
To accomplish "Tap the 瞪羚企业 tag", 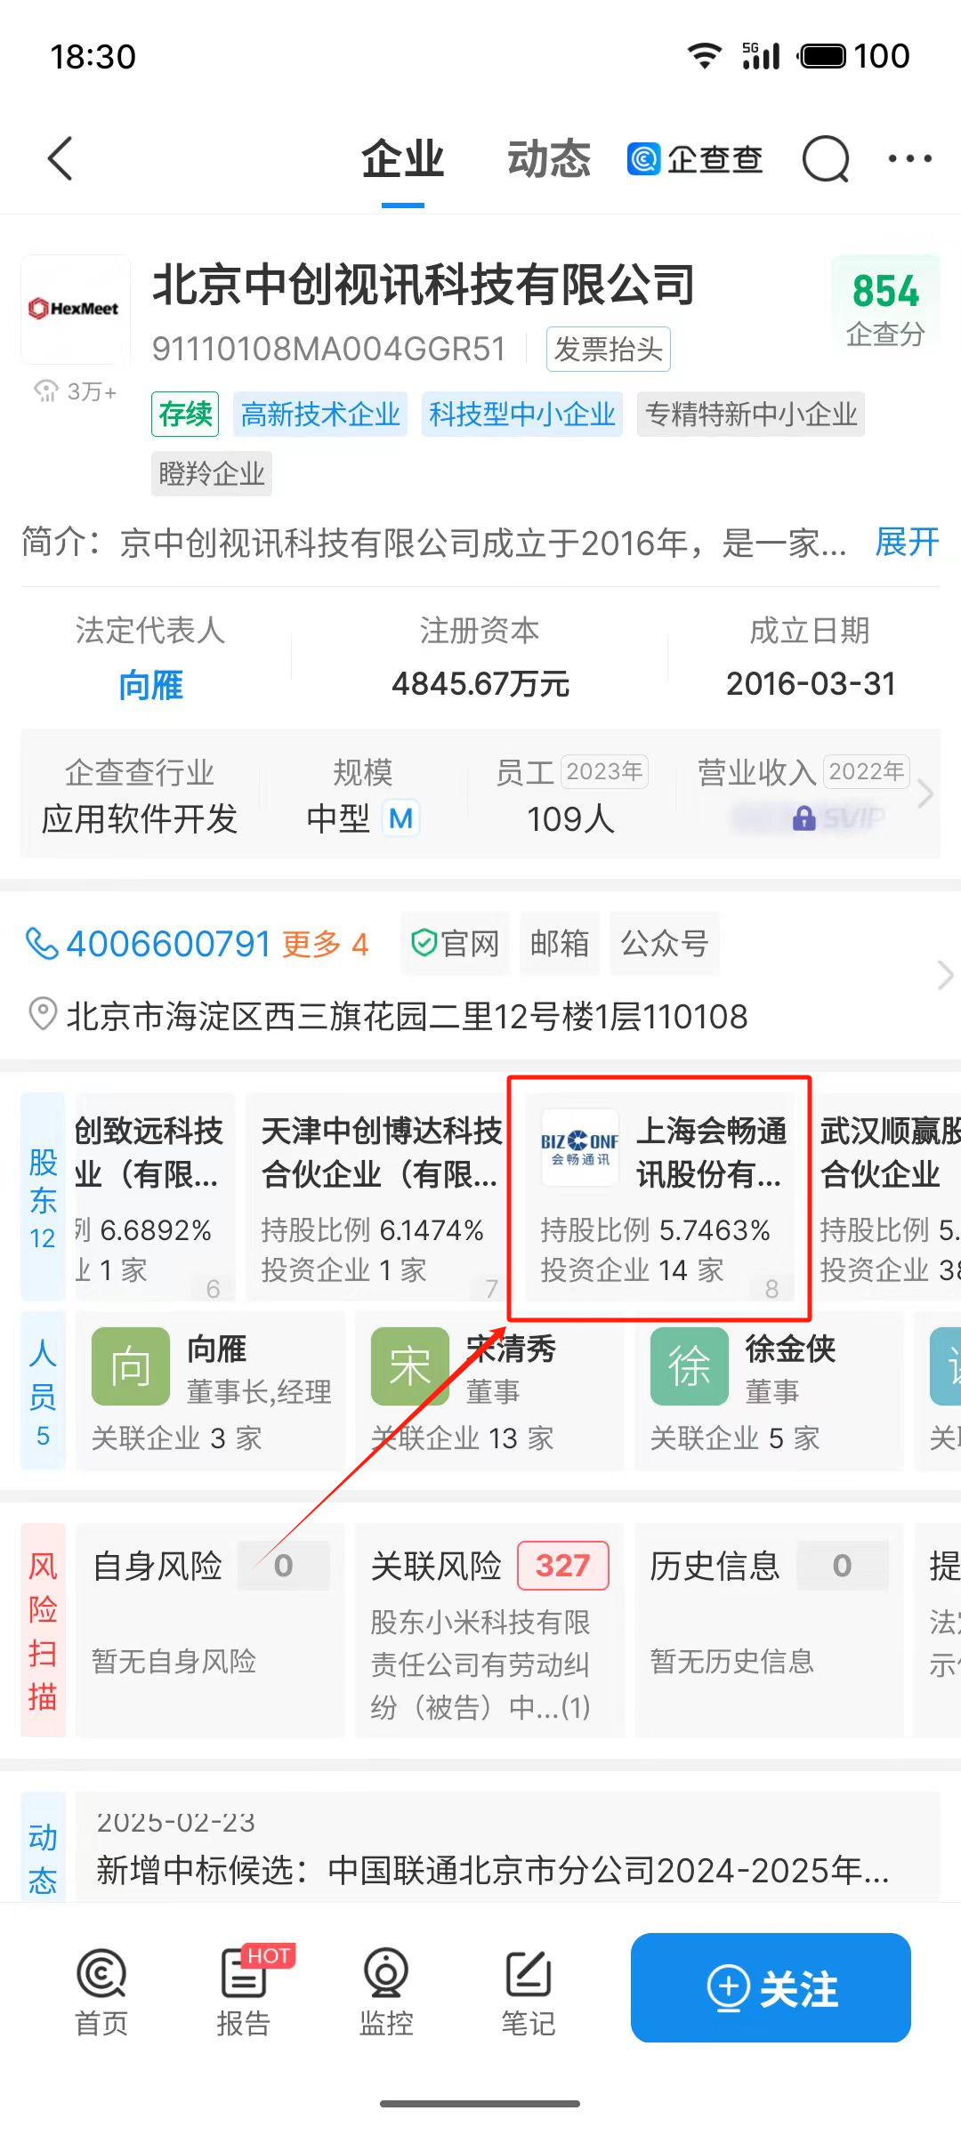I will (x=212, y=473).
